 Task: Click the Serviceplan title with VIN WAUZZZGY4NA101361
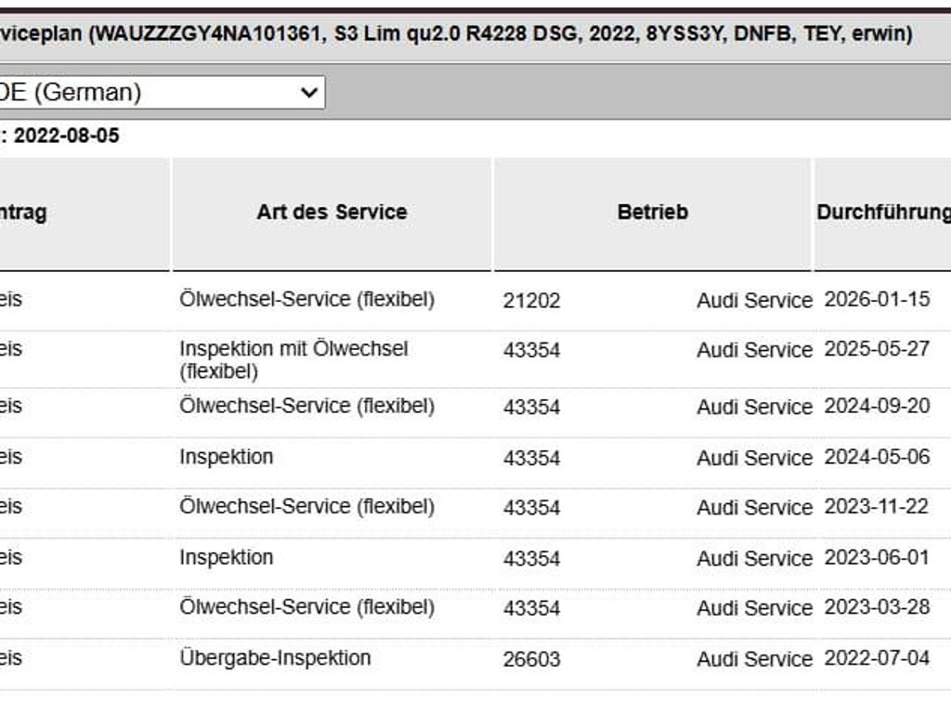tap(456, 33)
